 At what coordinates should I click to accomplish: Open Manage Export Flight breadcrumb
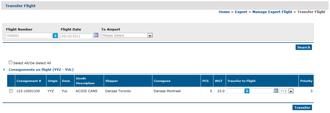(x=272, y=12)
